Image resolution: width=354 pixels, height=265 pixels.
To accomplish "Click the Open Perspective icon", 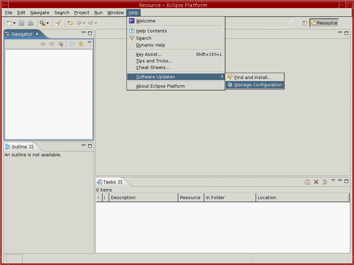I will tap(305, 23).
